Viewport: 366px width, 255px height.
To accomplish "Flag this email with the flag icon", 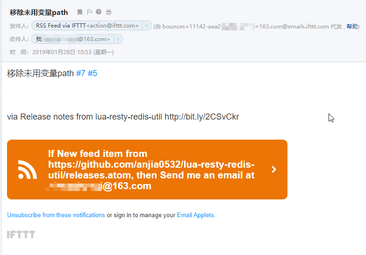I will 90,12.
